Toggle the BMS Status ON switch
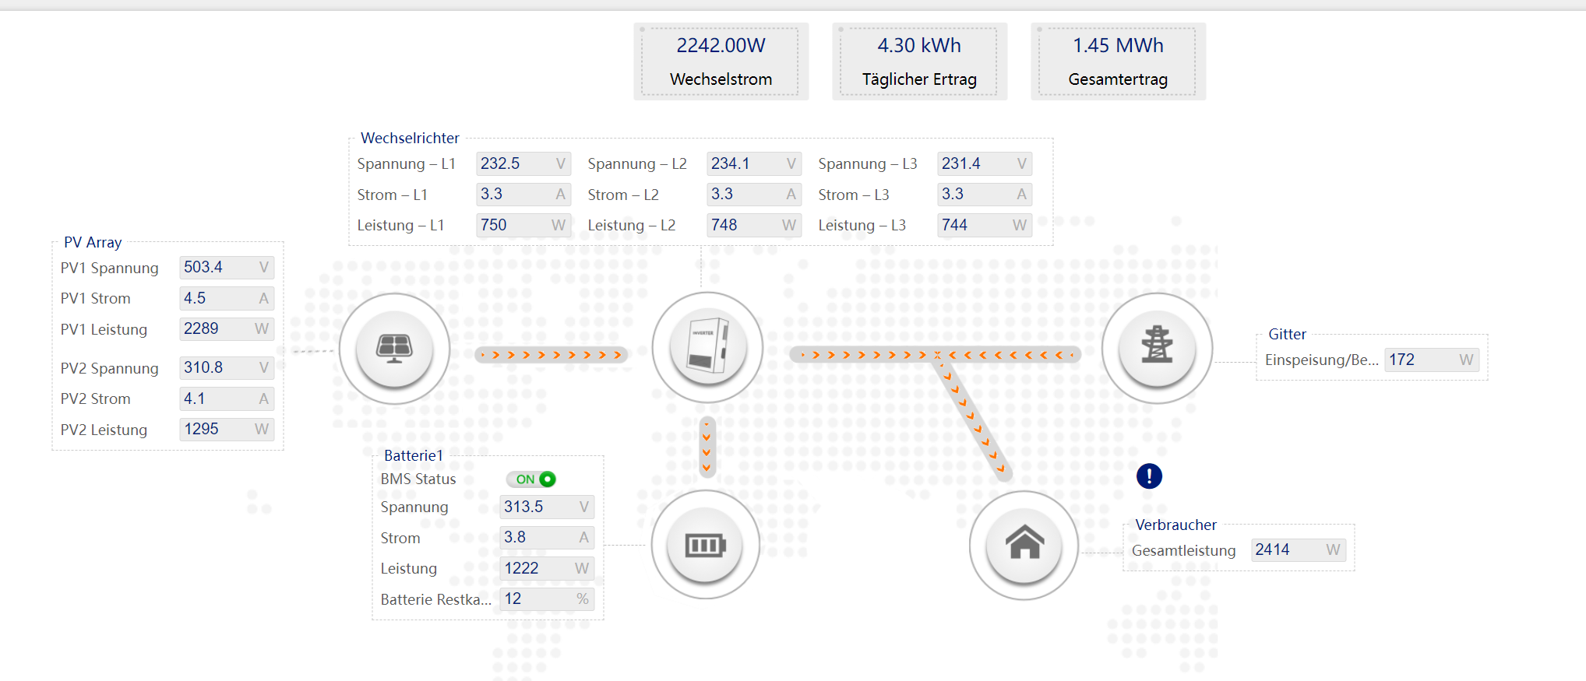1586x681 pixels. point(531,479)
